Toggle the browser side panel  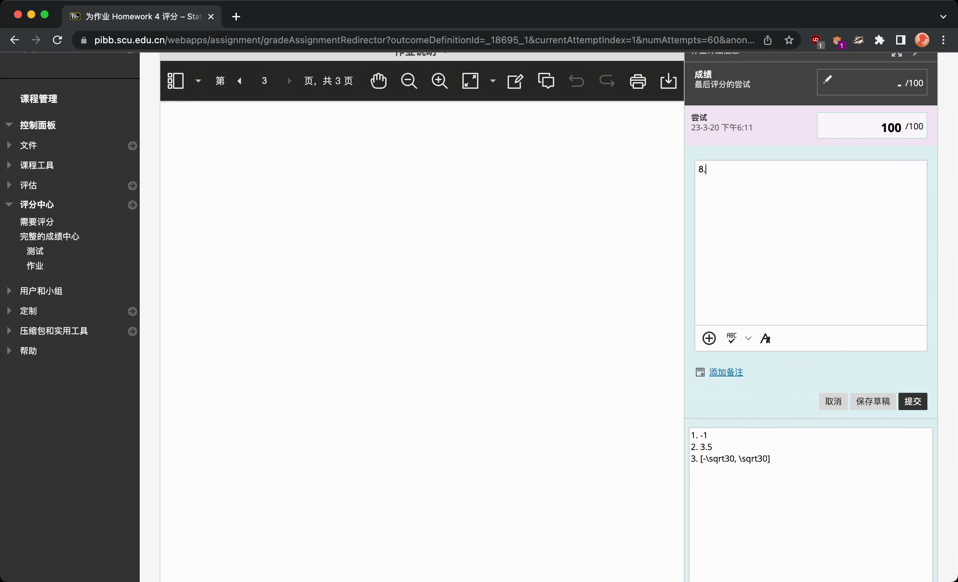tap(900, 40)
